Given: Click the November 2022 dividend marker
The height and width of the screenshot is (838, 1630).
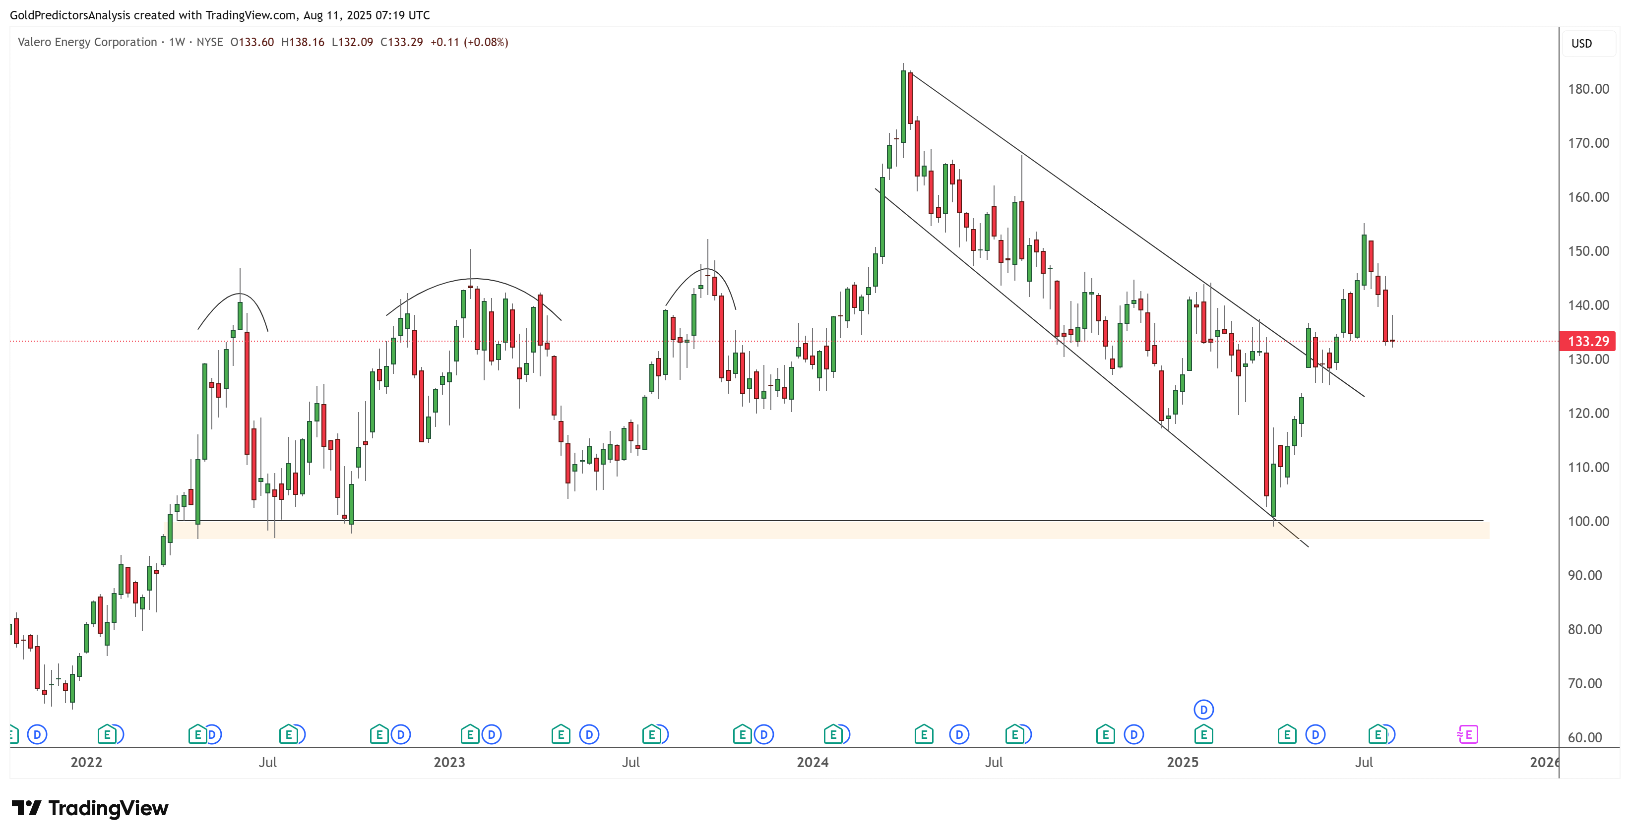Looking at the screenshot, I should point(400,734).
